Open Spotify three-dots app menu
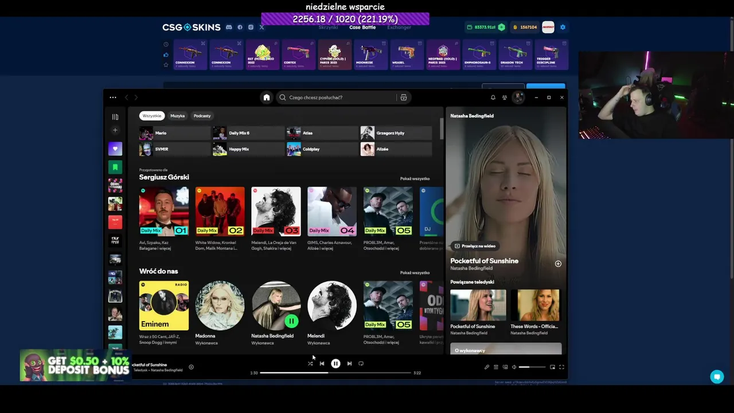This screenshot has height=413, width=734. pyautogui.click(x=113, y=98)
